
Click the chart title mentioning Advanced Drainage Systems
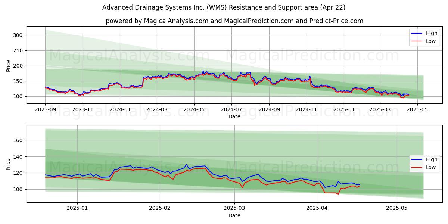coord(224,7)
